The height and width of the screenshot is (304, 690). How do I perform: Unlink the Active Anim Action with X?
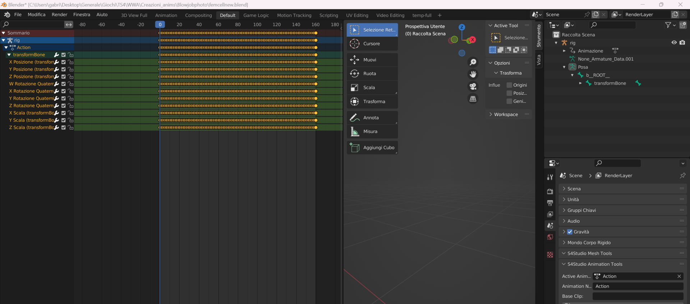(x=679, y=276)
